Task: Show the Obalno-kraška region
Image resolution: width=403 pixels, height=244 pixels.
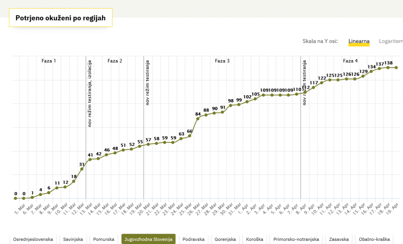Action: 374,239
